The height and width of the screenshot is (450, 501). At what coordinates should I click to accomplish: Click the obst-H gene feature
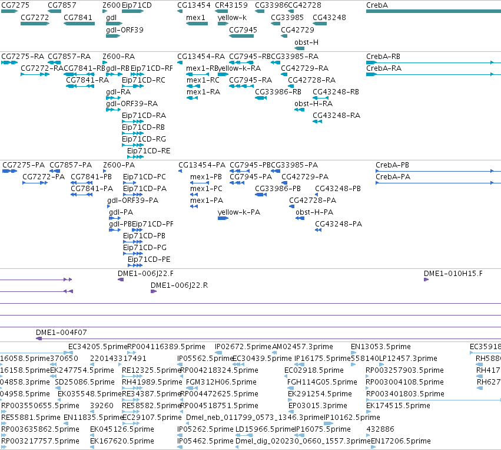(x=299, y=48)
